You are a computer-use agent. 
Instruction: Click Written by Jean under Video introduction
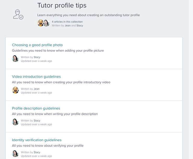pyautogui.click(x=30, y=89)
